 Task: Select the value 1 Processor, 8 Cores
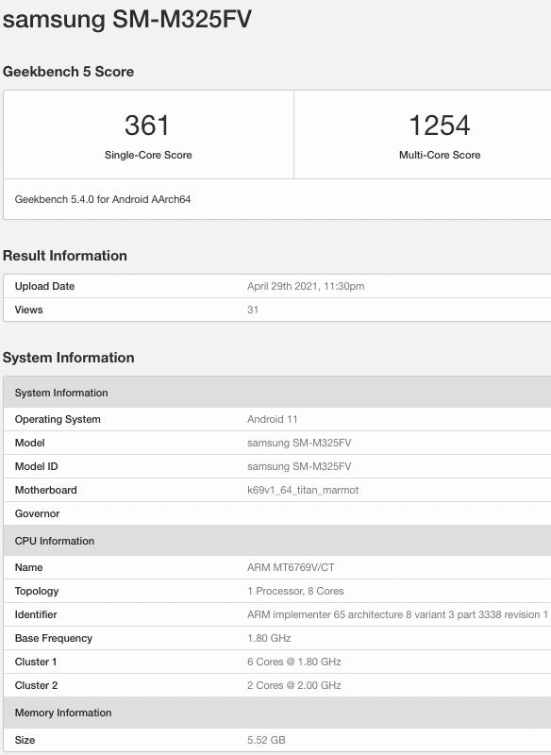pyautogui.click(x=295, y=592)
